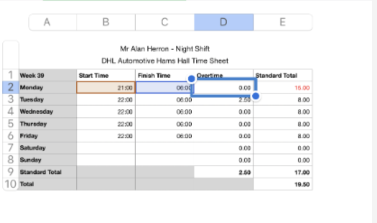Select column header B
Screen dimensions: 377x223
click(106, 22)
